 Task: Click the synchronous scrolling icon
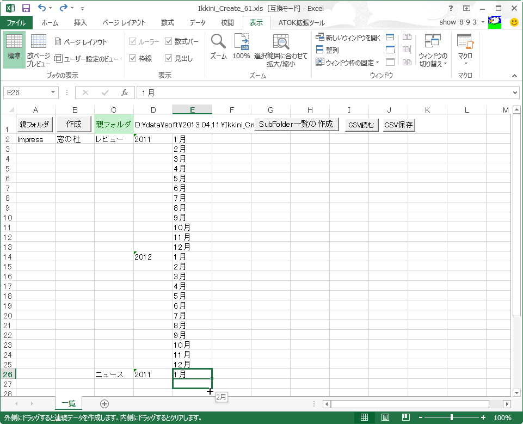tap(407, 50)
